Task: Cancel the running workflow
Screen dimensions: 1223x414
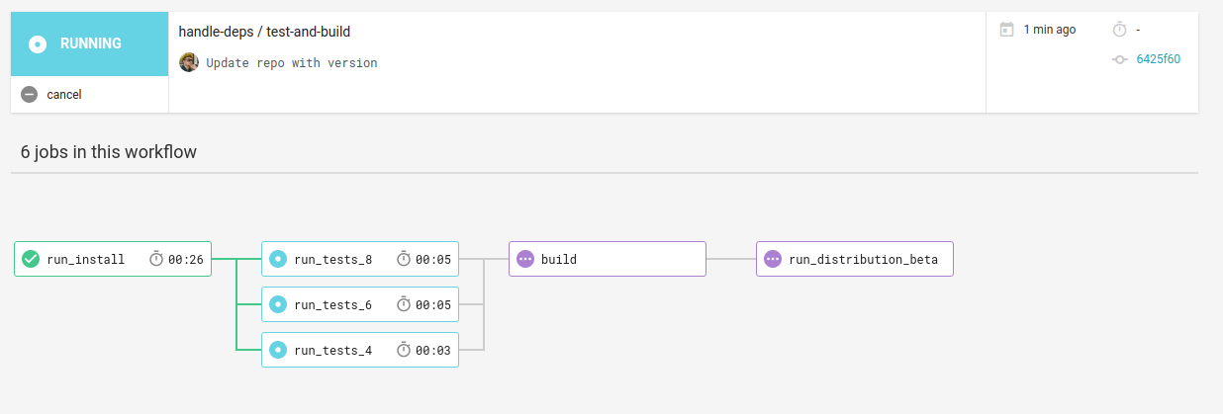Action: click(x=63, y=95)
